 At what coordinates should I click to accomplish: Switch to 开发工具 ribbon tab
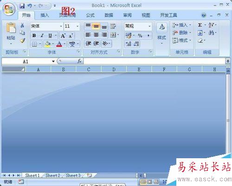point(168,15)
